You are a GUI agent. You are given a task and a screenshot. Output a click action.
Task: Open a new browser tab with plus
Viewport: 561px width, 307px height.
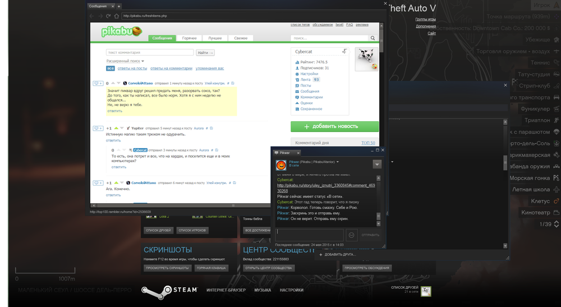coord(119,6)
